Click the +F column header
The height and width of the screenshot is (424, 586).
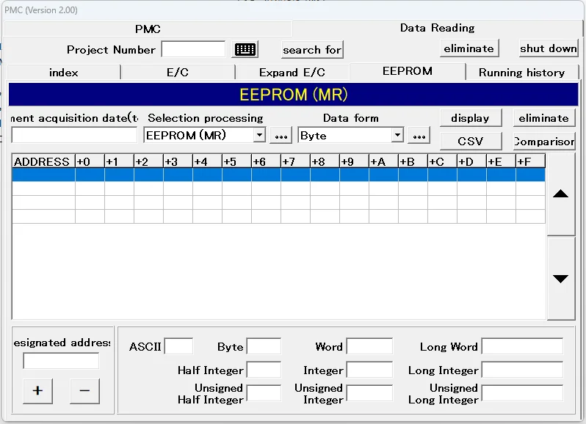point(530,161)
